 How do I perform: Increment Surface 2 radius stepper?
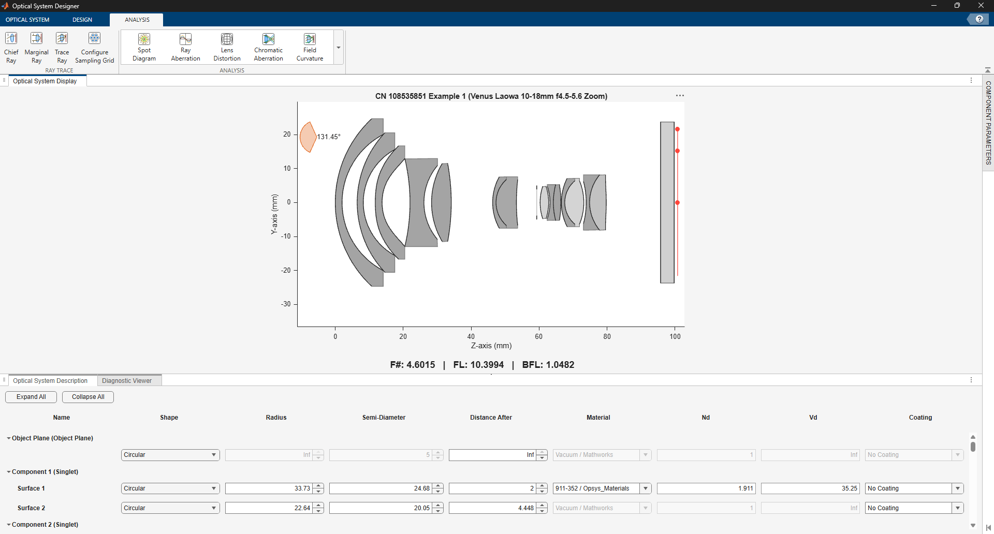(319, 506)
